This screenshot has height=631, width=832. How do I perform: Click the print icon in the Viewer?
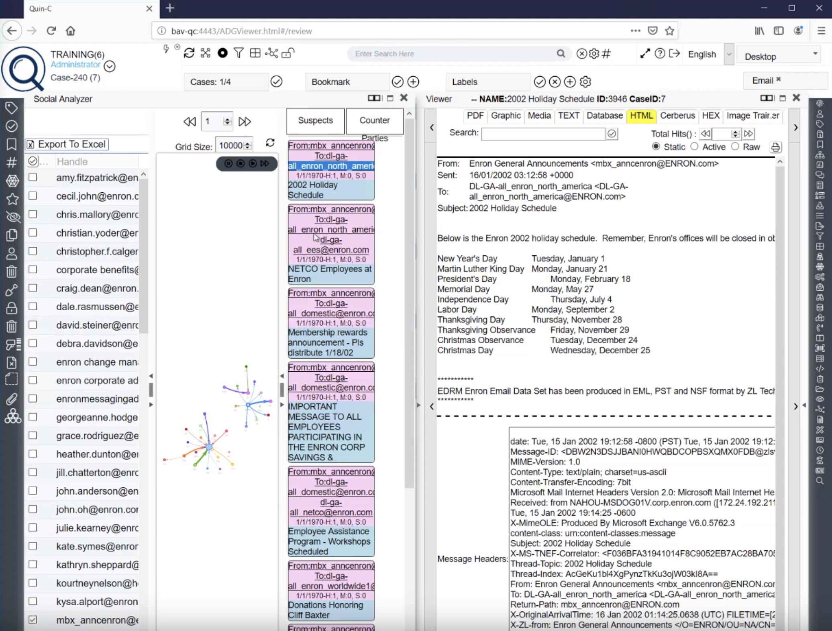point(775,147)
